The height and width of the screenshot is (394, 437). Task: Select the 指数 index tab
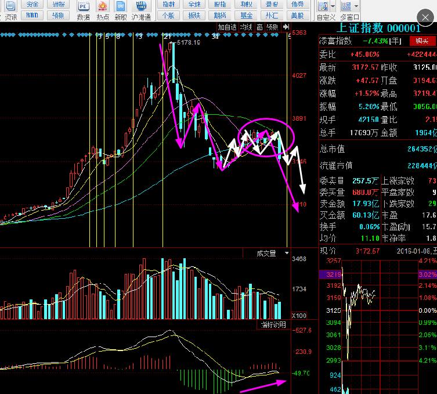(169, 4)
